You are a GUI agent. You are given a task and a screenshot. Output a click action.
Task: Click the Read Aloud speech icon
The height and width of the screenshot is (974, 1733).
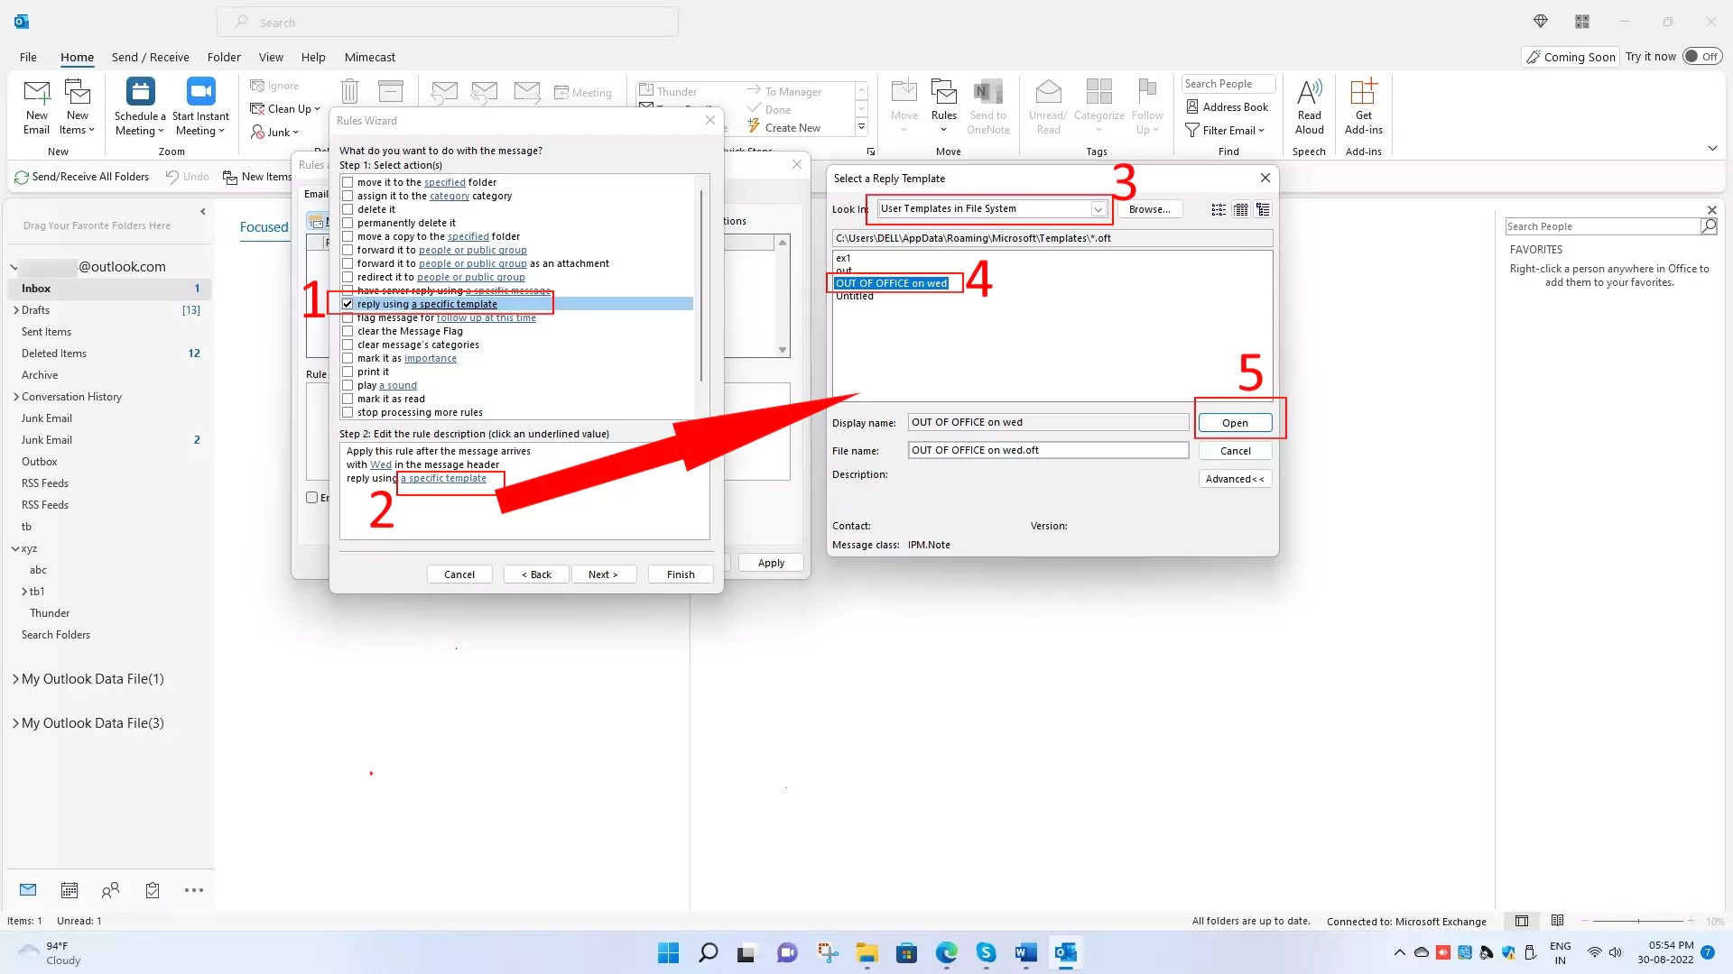coord(1310,104)
